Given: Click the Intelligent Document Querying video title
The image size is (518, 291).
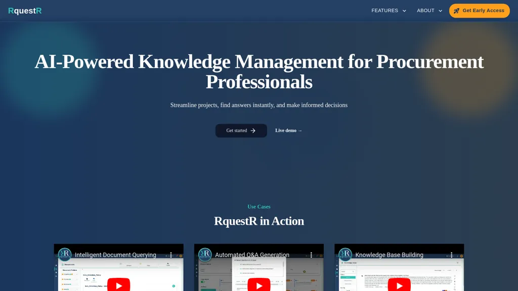Looking at the screenshot, I should click(x=115, y=255).
